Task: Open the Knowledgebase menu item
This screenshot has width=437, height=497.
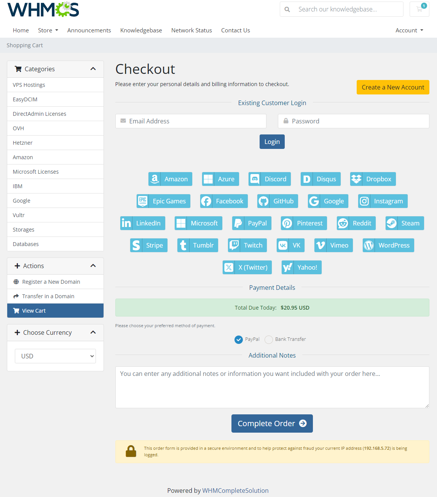Action: point(141,30)
